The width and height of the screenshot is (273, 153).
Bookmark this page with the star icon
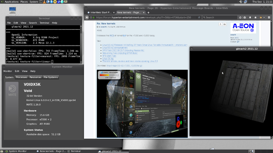pyautogui.click(x=240, y=17)
